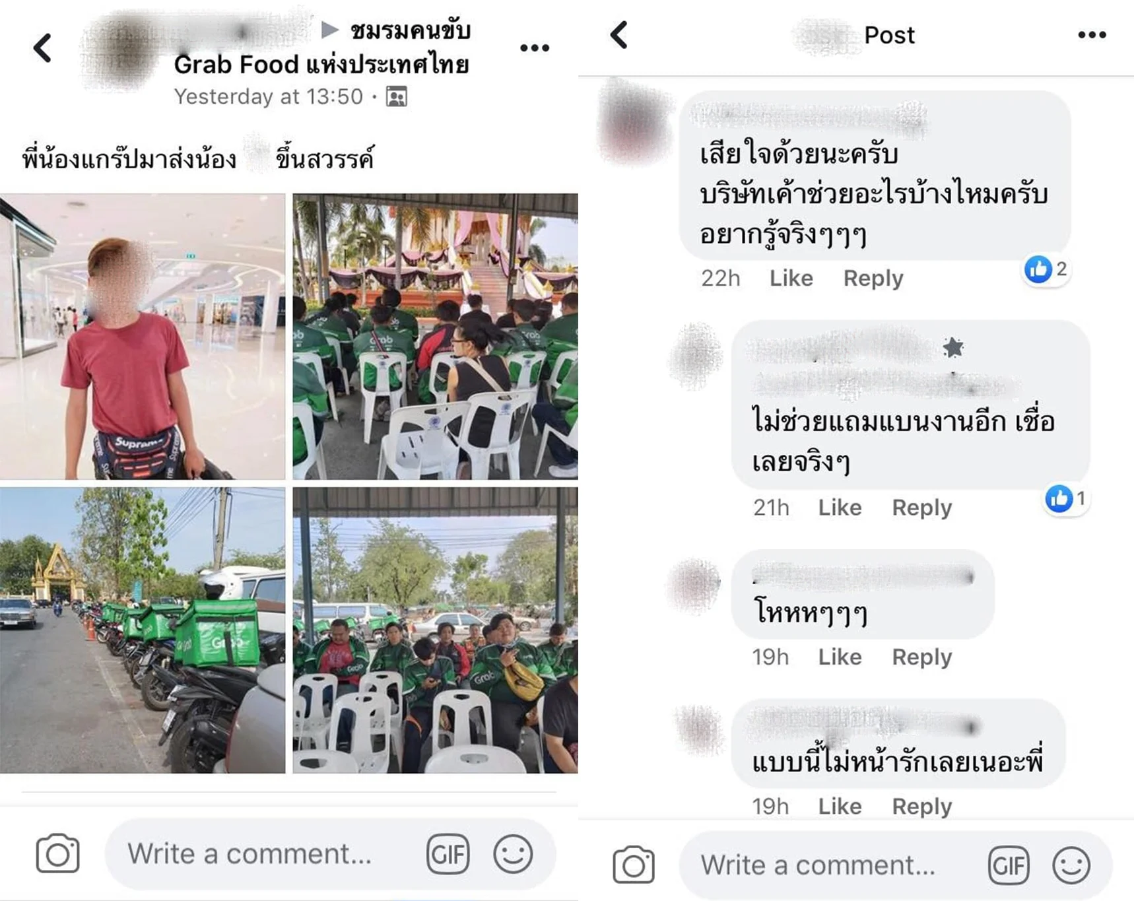The height and width of the screenshot is (901, 1134).
Task: Like the comment posted 22h ago
Action: 791,278
